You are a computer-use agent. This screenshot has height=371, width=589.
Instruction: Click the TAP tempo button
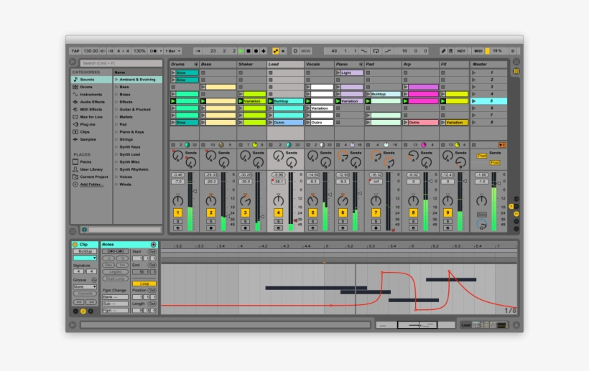pos(75,51)
